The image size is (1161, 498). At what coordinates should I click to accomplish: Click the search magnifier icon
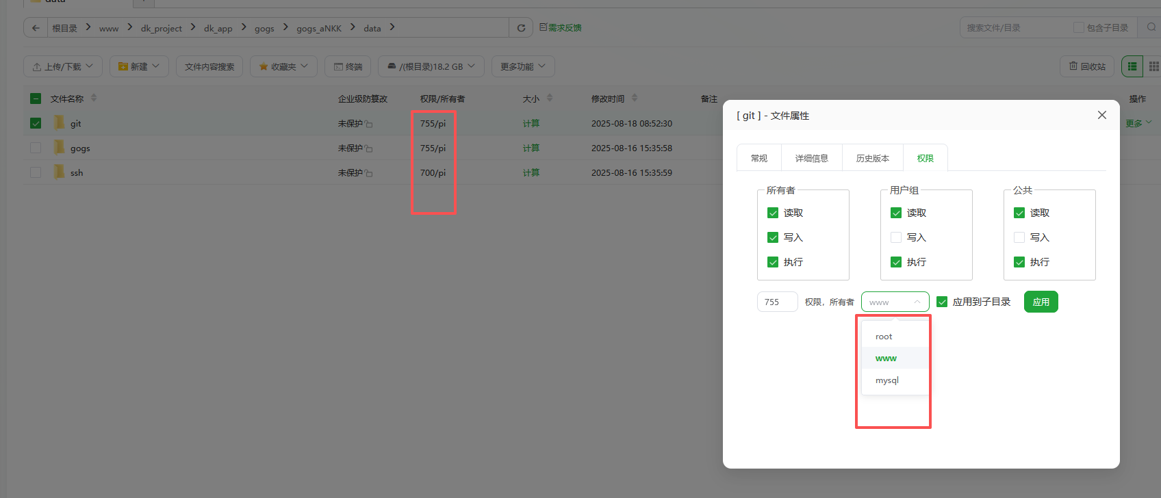pyautogui.click(x=1151, y=27)
